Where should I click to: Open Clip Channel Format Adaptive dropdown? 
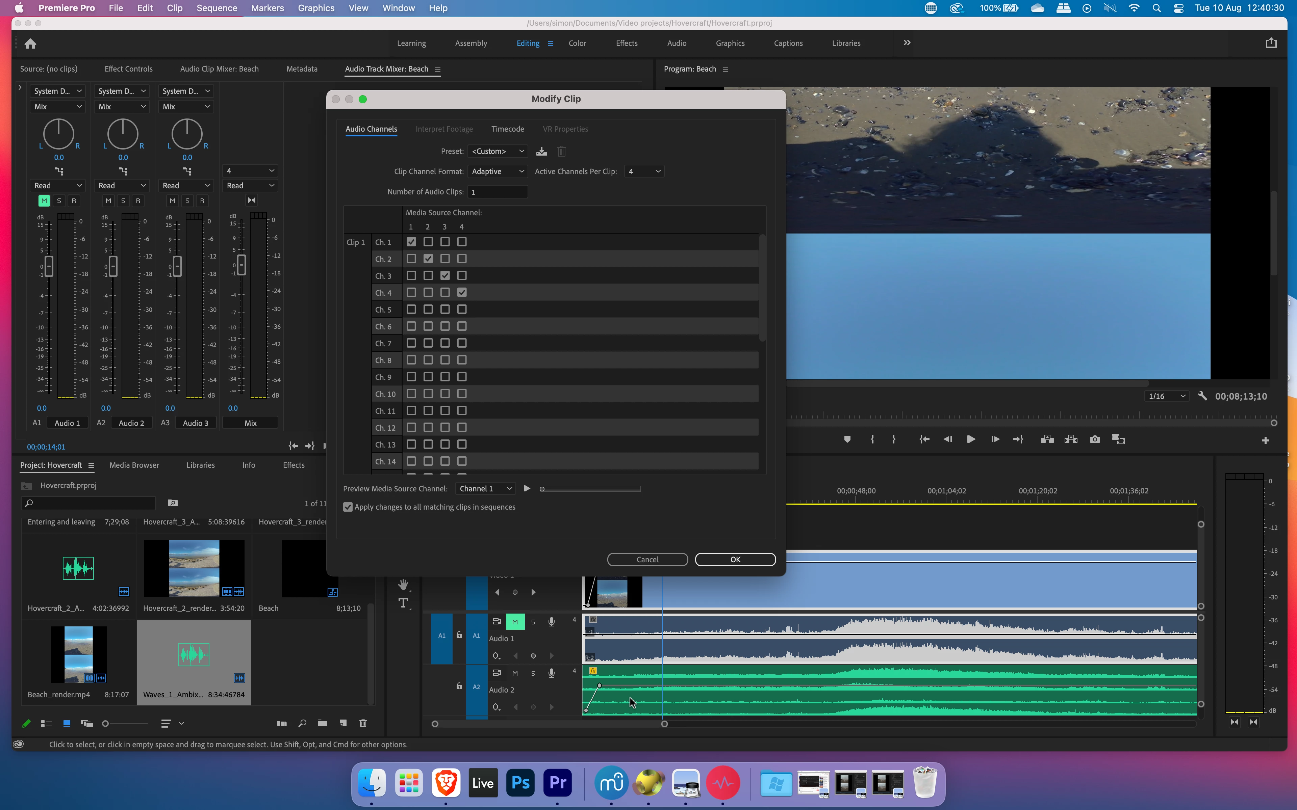498,171
